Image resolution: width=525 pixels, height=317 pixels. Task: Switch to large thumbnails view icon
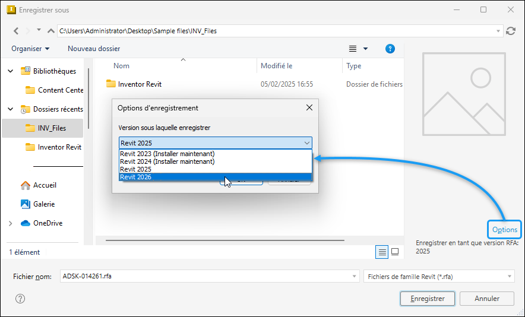point(395,252)
